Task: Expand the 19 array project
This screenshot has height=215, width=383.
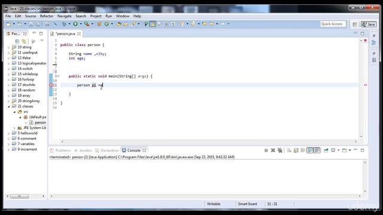Action: click(x=9, y=96)
